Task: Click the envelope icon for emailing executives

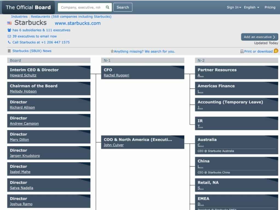Action: coord(9,36)
